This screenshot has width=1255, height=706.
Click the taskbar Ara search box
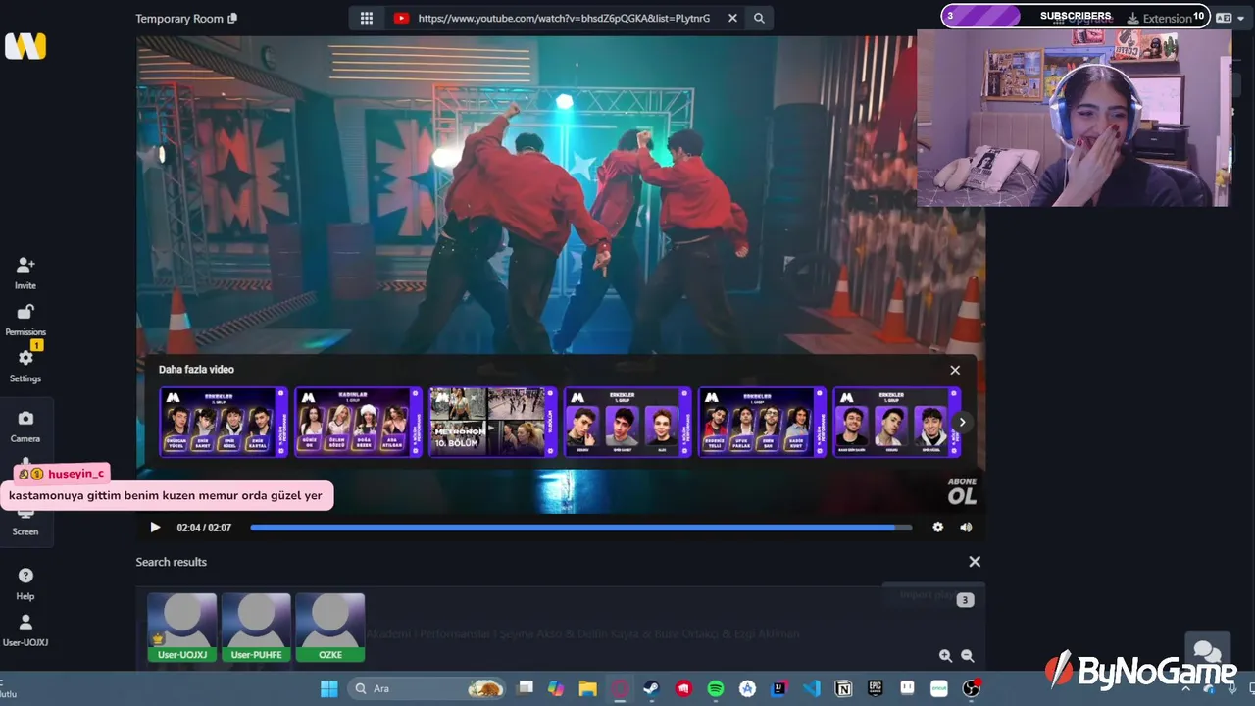(x=427, y=688)
